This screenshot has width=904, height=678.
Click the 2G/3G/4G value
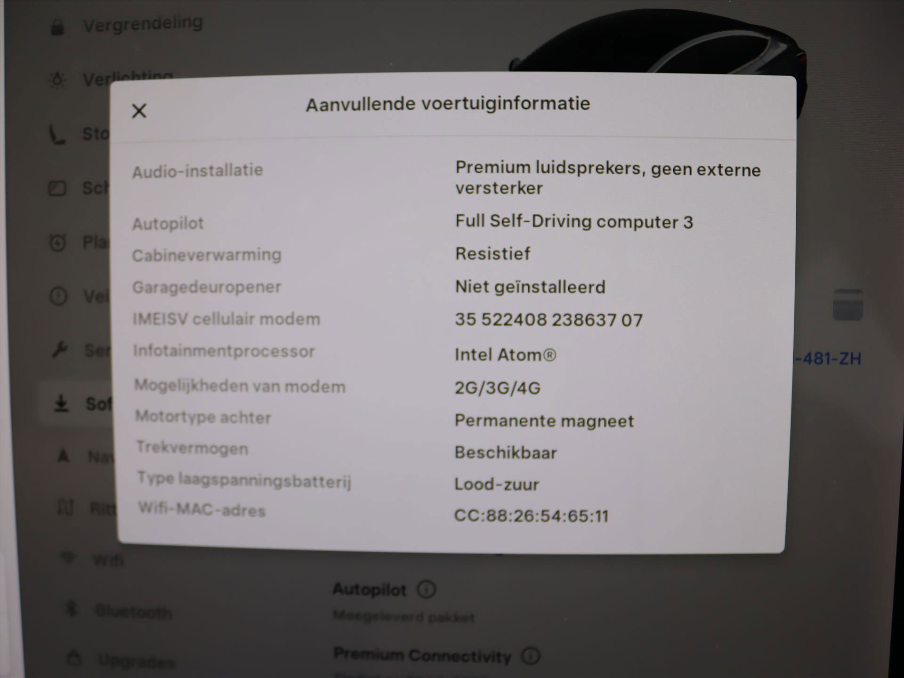(497, 388)
